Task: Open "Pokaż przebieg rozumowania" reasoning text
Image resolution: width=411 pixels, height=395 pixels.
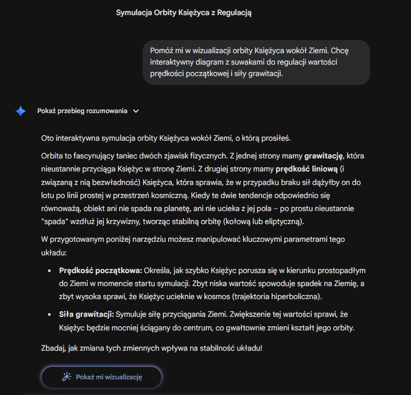Action: (83, 111)
